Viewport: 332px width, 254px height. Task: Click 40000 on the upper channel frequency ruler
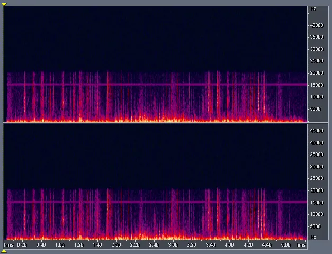tap(317, 25)
